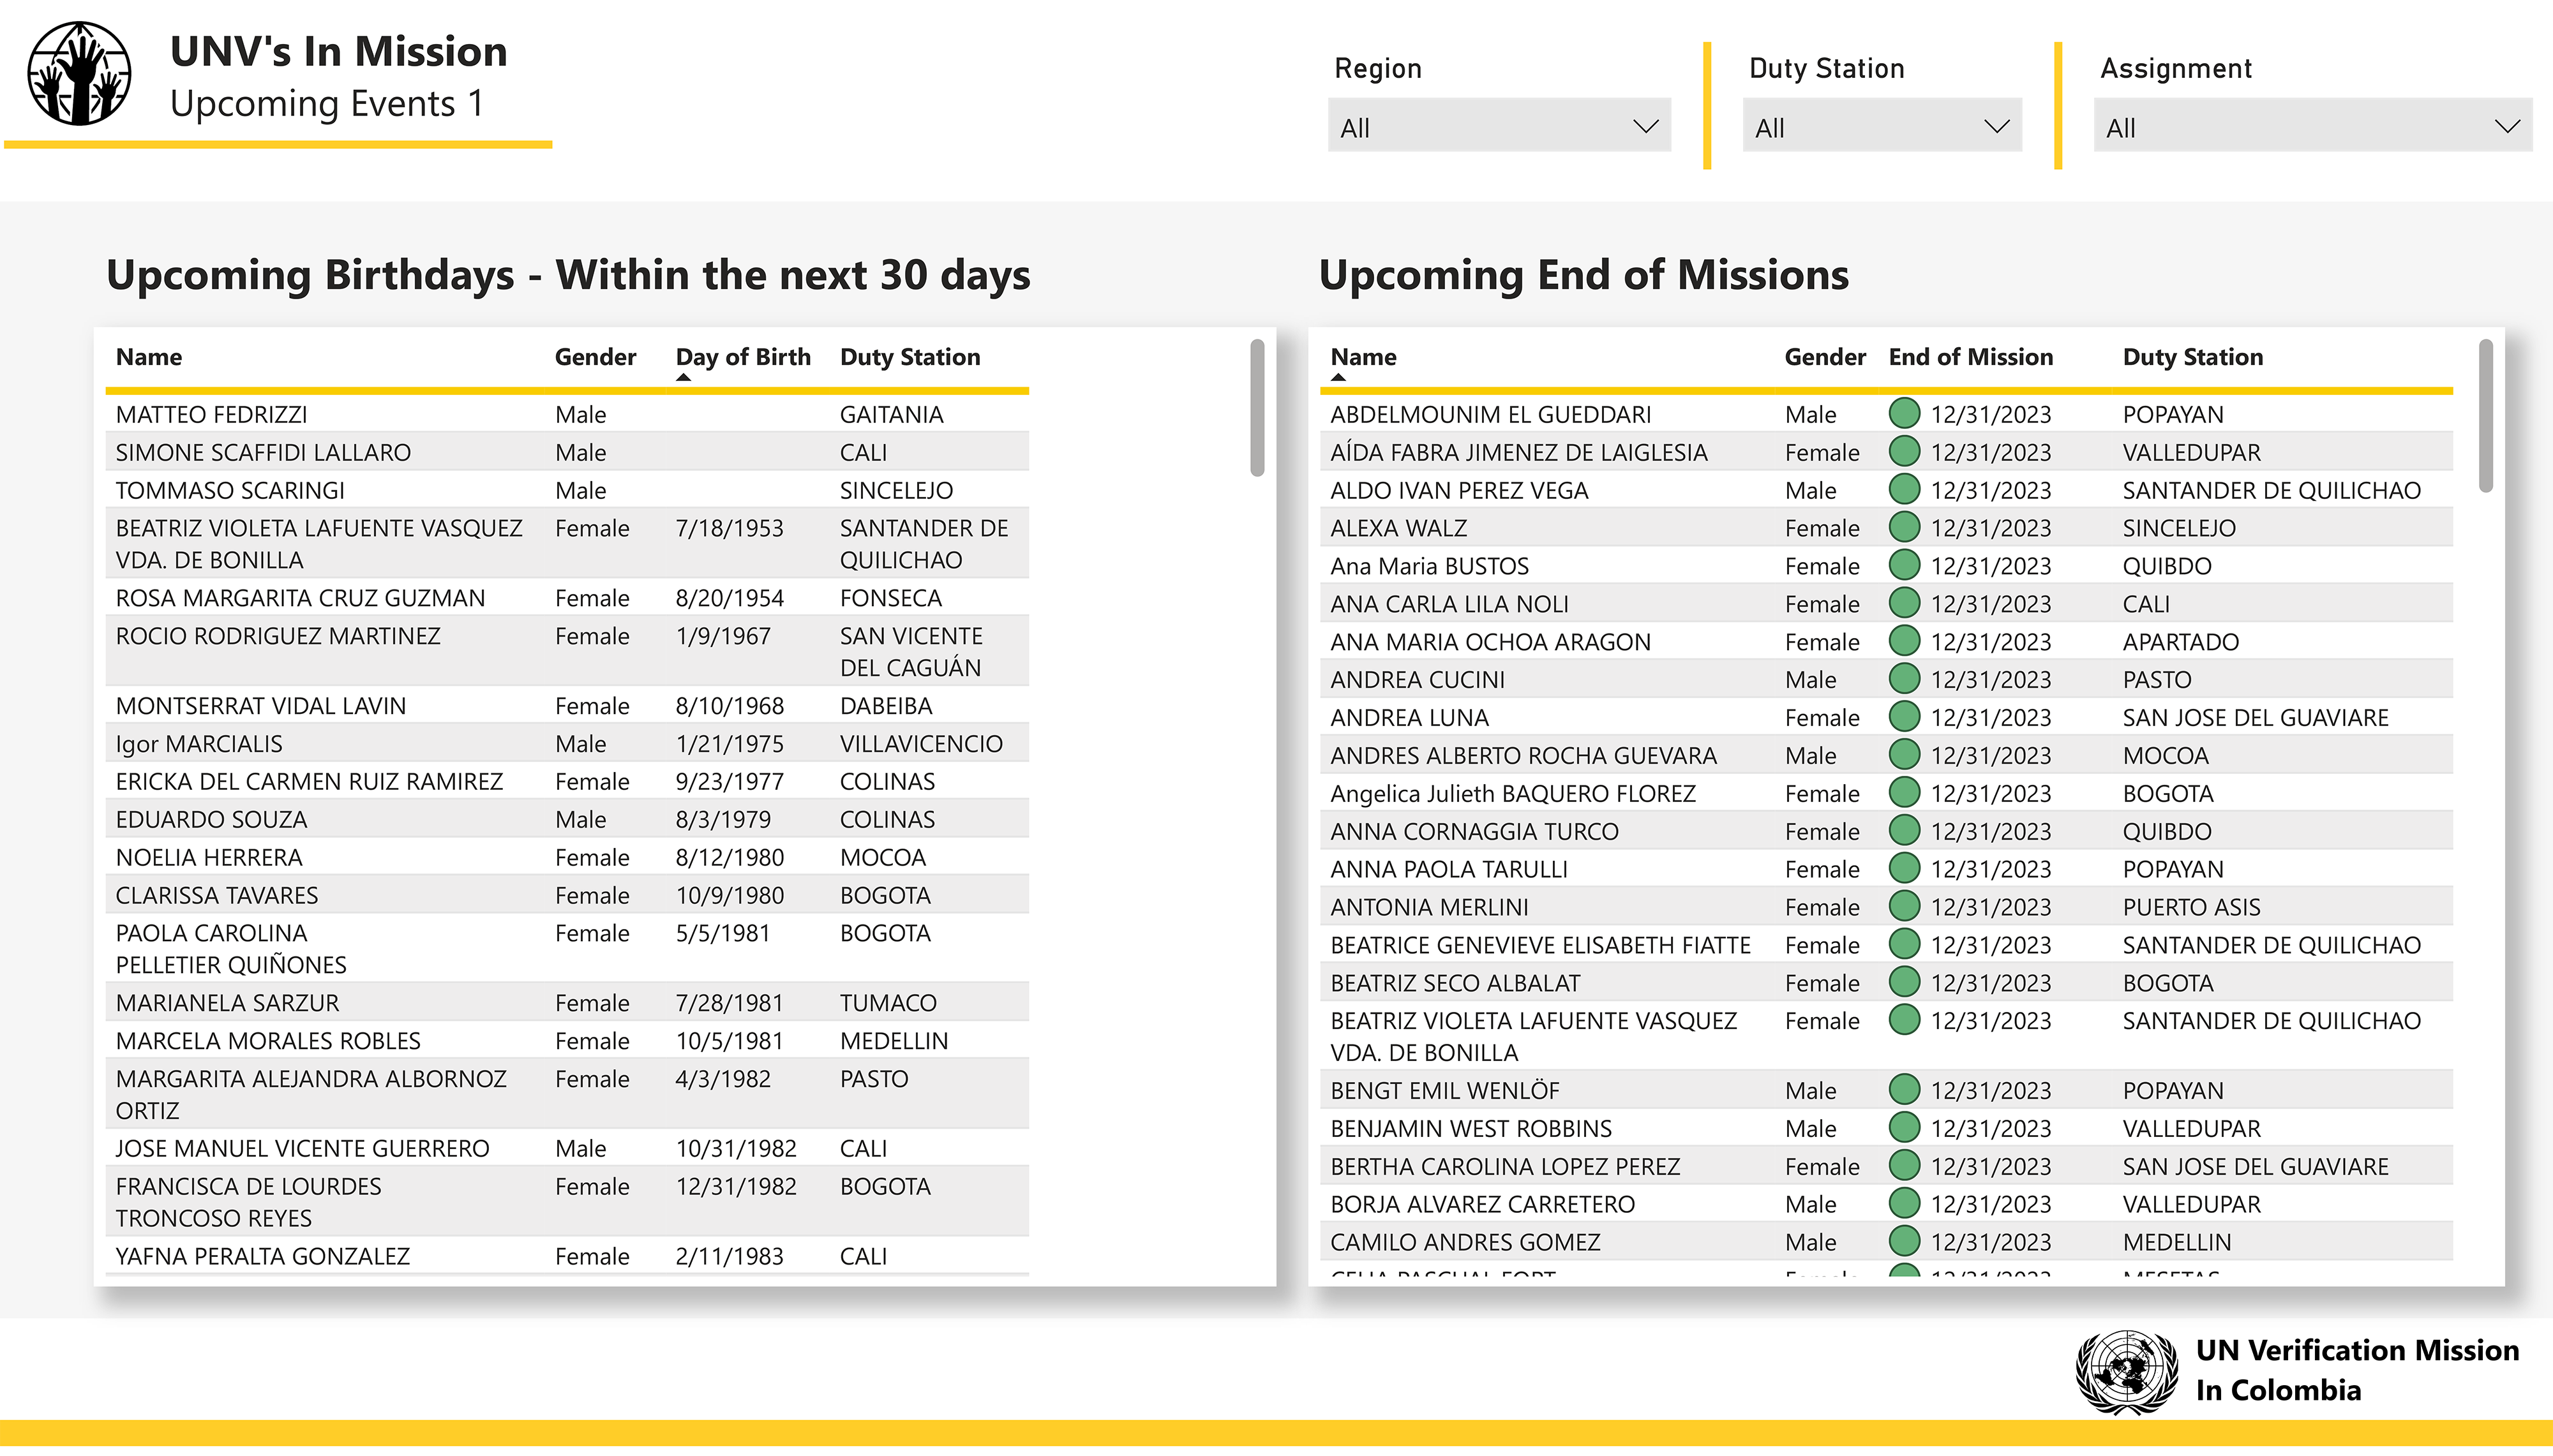Image resolution: width=2553 pixels, height=1456 pixels.
Task: Click the End of Missions table scrollbar
Action: coord(2485,416)
